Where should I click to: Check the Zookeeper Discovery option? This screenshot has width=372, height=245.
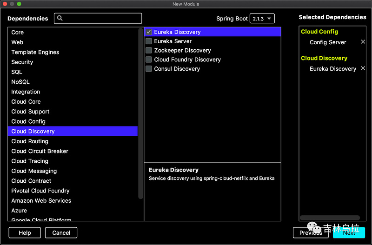[149, 50]
